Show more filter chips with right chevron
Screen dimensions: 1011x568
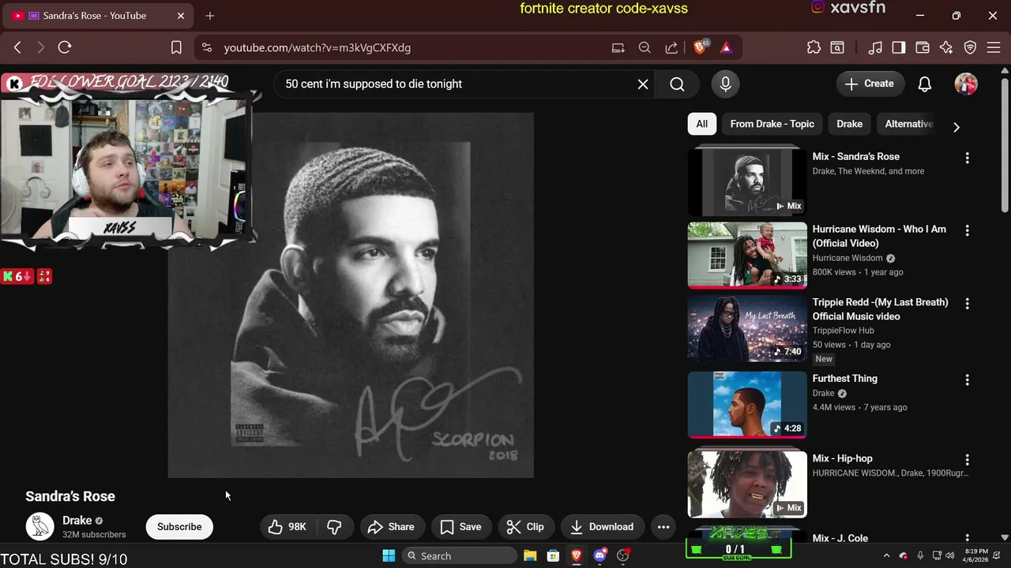[x=957, y=126]
